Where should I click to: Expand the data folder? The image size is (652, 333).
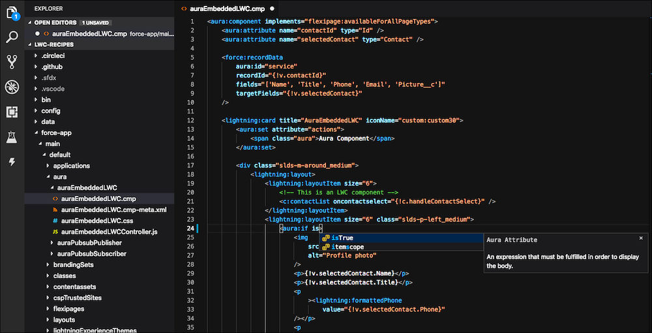point(36,121)
